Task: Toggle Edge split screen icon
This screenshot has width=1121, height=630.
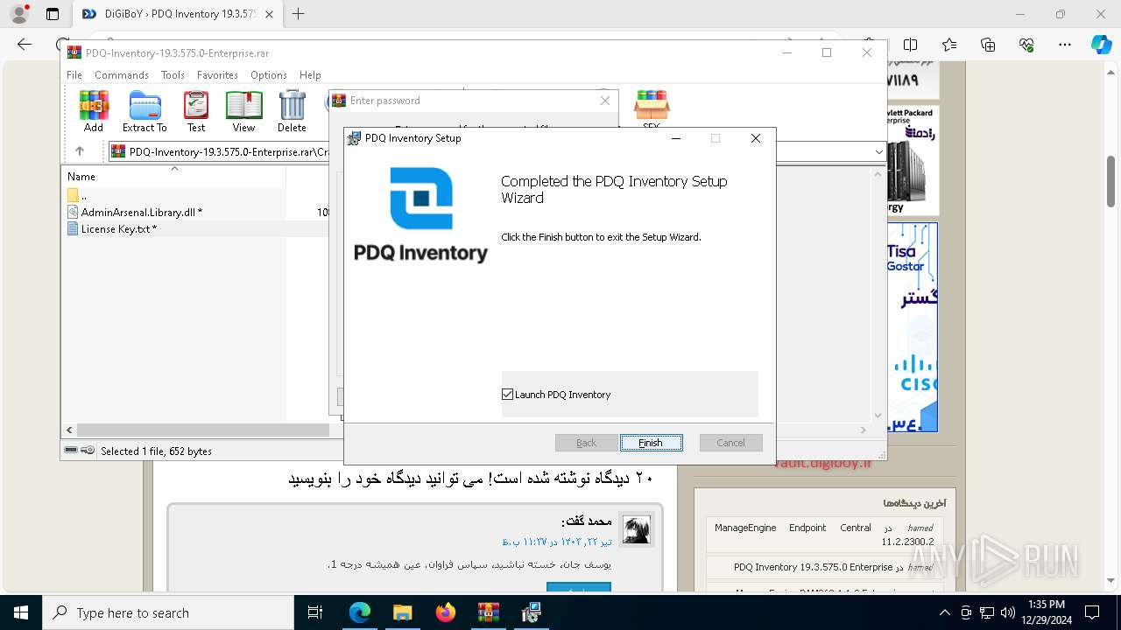Action: [911, 45]
